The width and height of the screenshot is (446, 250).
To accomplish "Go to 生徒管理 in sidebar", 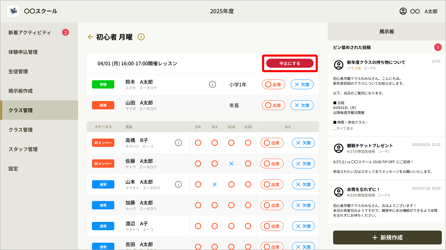I will 18,72.
